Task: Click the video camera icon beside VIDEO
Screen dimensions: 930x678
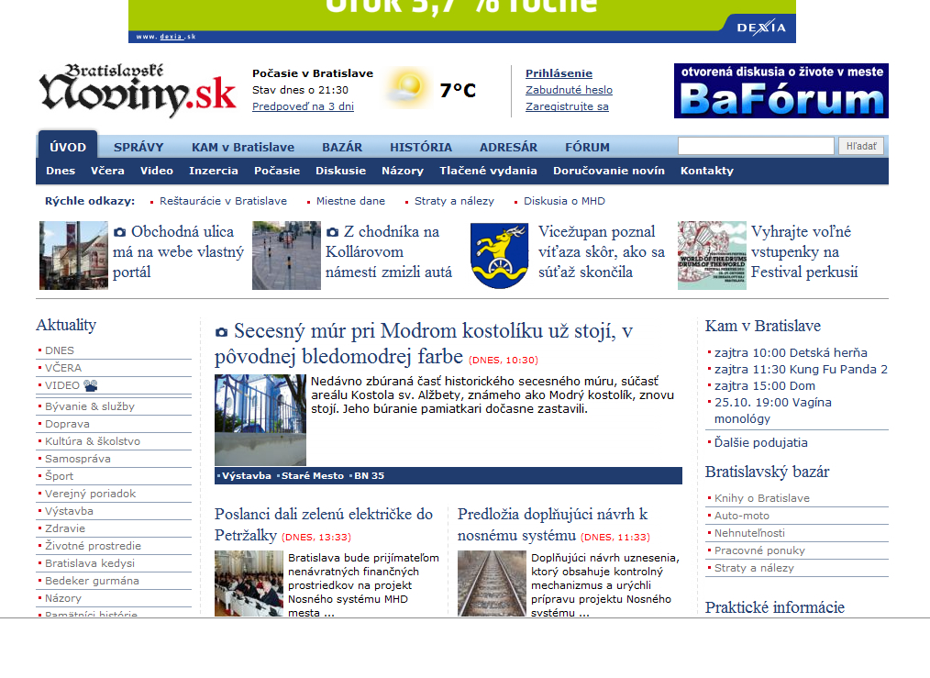Action: pos(91,385)
